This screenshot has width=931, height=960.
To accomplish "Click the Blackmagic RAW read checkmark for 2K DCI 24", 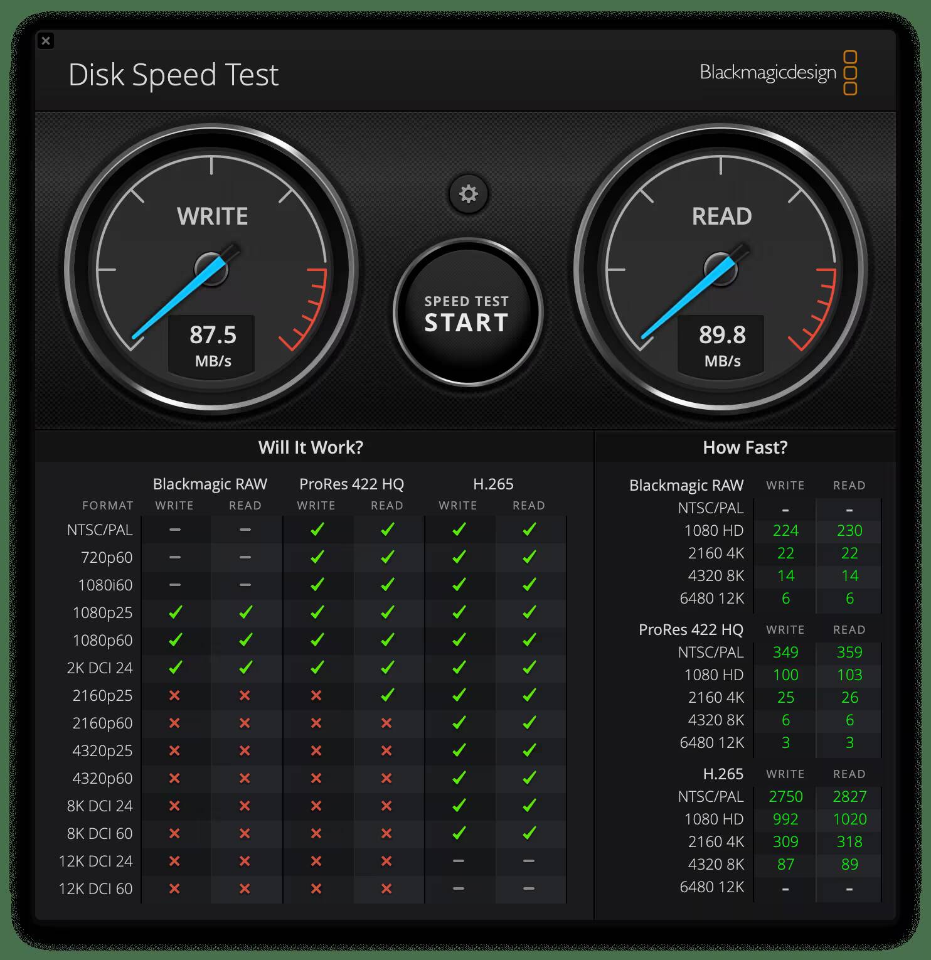I will [x=245, y=668].
